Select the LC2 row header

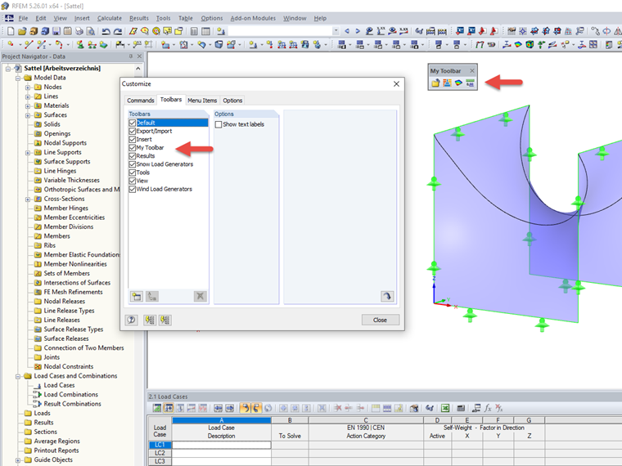click(160, 453)
